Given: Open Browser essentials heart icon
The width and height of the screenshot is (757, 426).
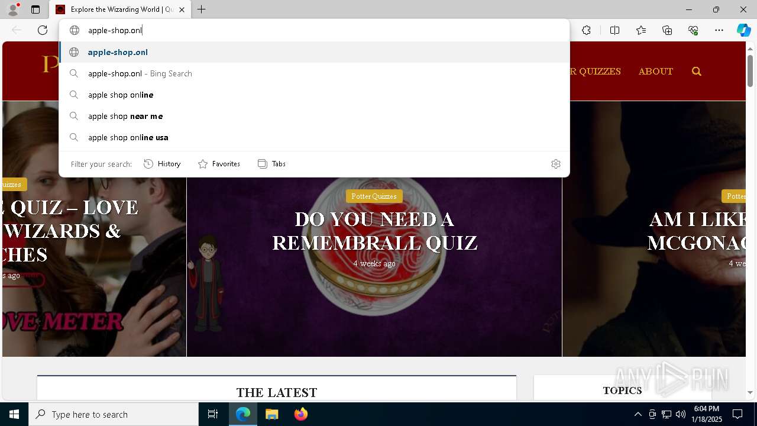Looking at the screenshot, I should 693,30.
